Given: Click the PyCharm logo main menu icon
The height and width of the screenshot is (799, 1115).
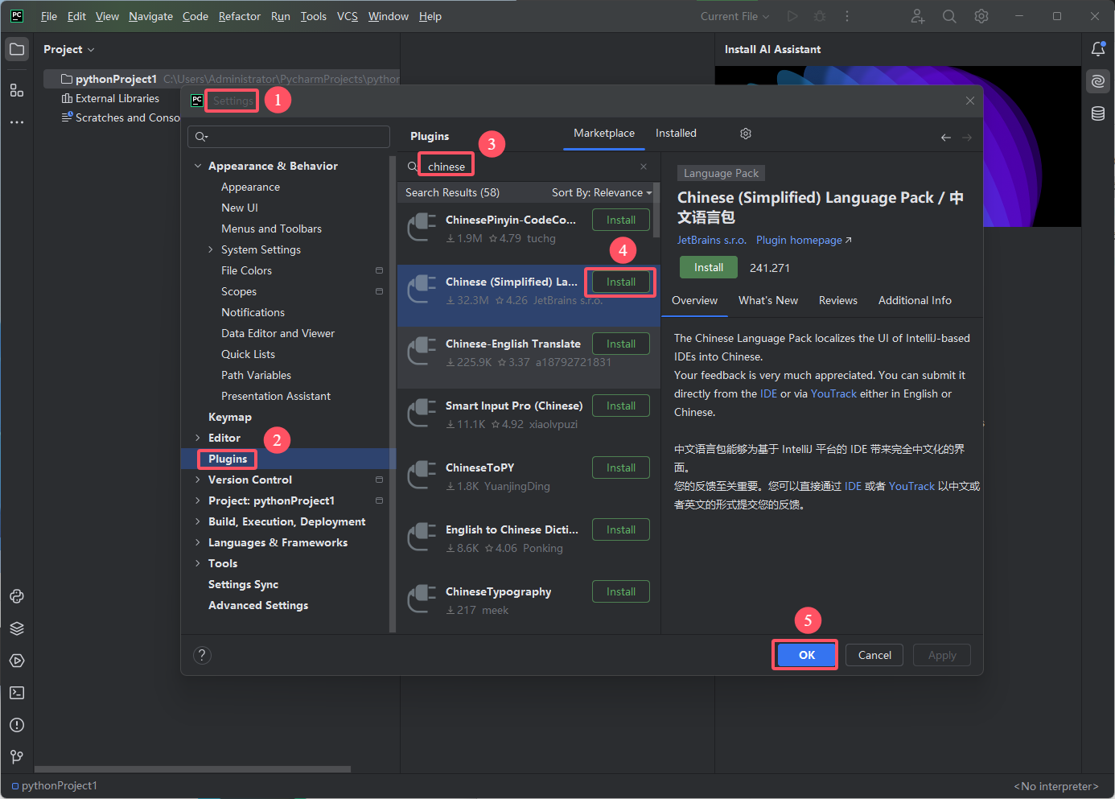Looking at the screenshot, I should point(17,16).
